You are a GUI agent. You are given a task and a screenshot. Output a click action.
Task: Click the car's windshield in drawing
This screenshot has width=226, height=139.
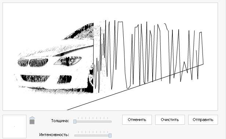[x=79, y=32]
